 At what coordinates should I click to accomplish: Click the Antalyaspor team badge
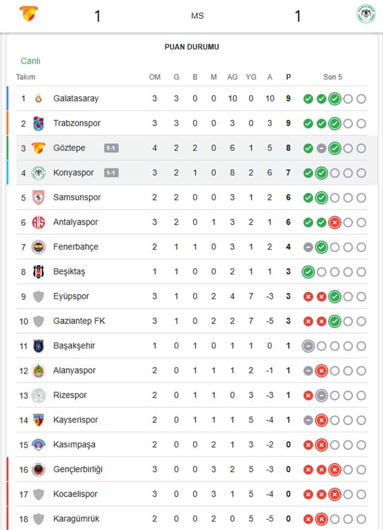pos(39,222)
